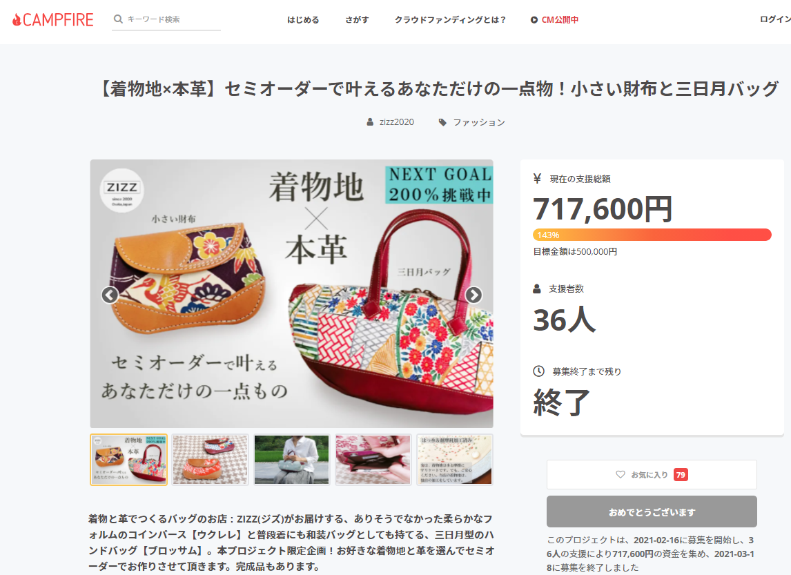Click the 143% funding progress bar
This screenshot has height=575, width=791.
pyautogui.click(x=652, y=235)
